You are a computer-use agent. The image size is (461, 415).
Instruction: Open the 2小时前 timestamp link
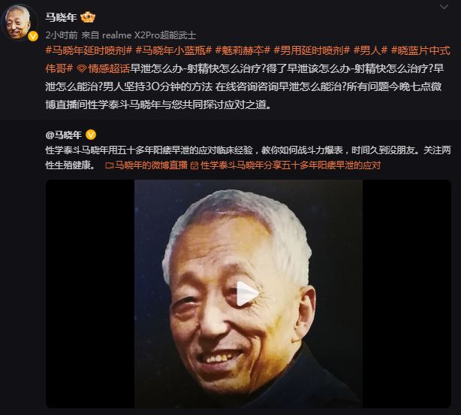point(62,35)
